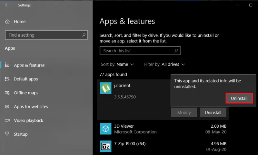Select the 3D Viewer list entry
Viewport: 258px width, 155px height.
point(163,129)
